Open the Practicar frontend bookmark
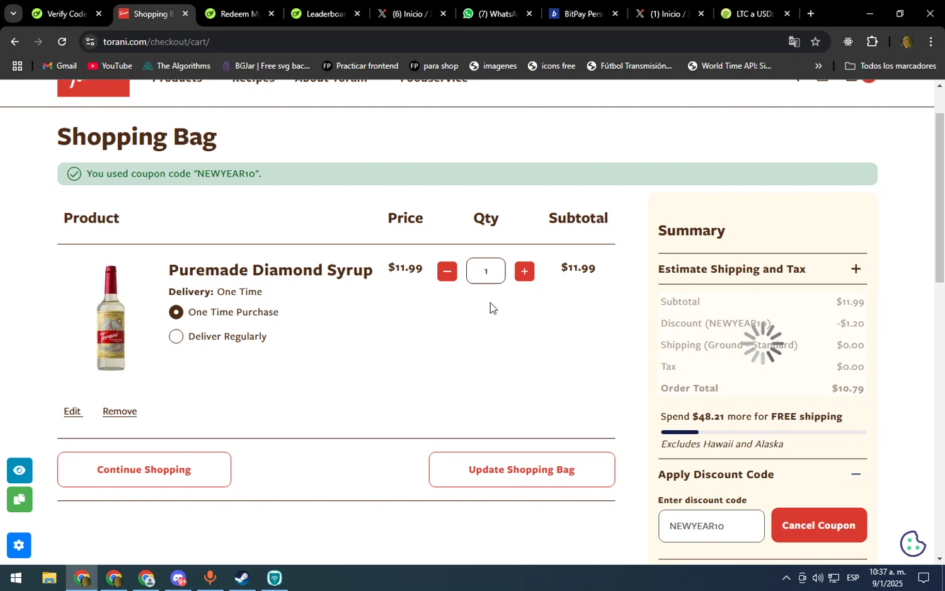This screenshot has width=945, height=591. point(360,66)
